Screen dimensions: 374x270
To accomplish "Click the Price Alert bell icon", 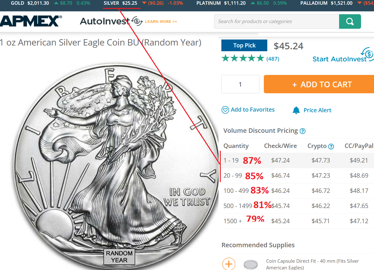I will [x=296, y=110].
